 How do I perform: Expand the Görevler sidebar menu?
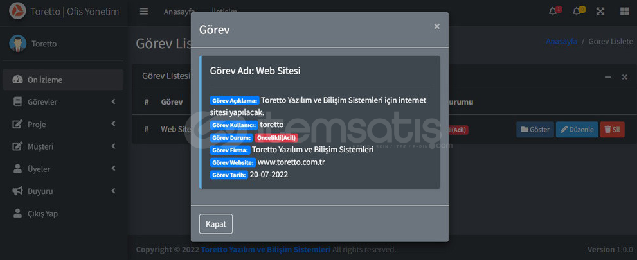(63, 102)
